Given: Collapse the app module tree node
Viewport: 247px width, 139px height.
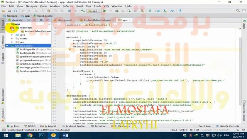Looking at the screenshot, I should 7,24.
